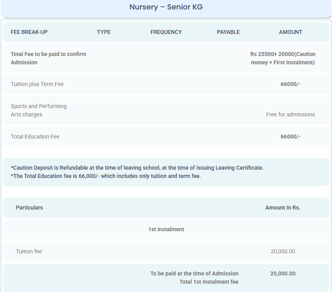This screenshot has width=333, height=292.
Task: Click the FREQUENCY column header
Action: pos(166,32)
